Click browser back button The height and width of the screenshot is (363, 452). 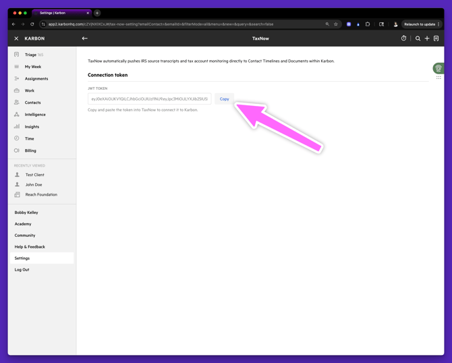click(13, 24)
